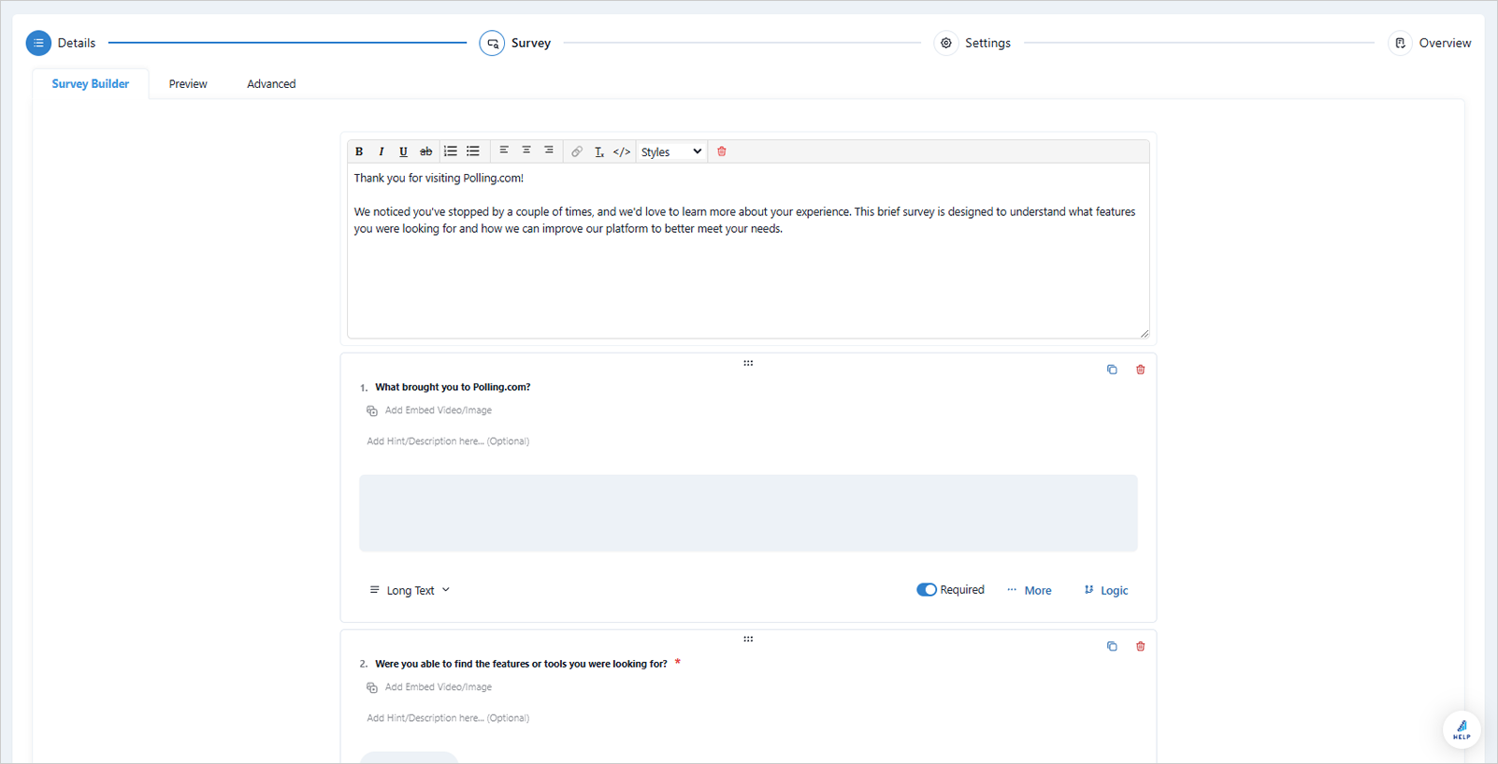Open the Long Text question type dropdown

pos(410,590)
